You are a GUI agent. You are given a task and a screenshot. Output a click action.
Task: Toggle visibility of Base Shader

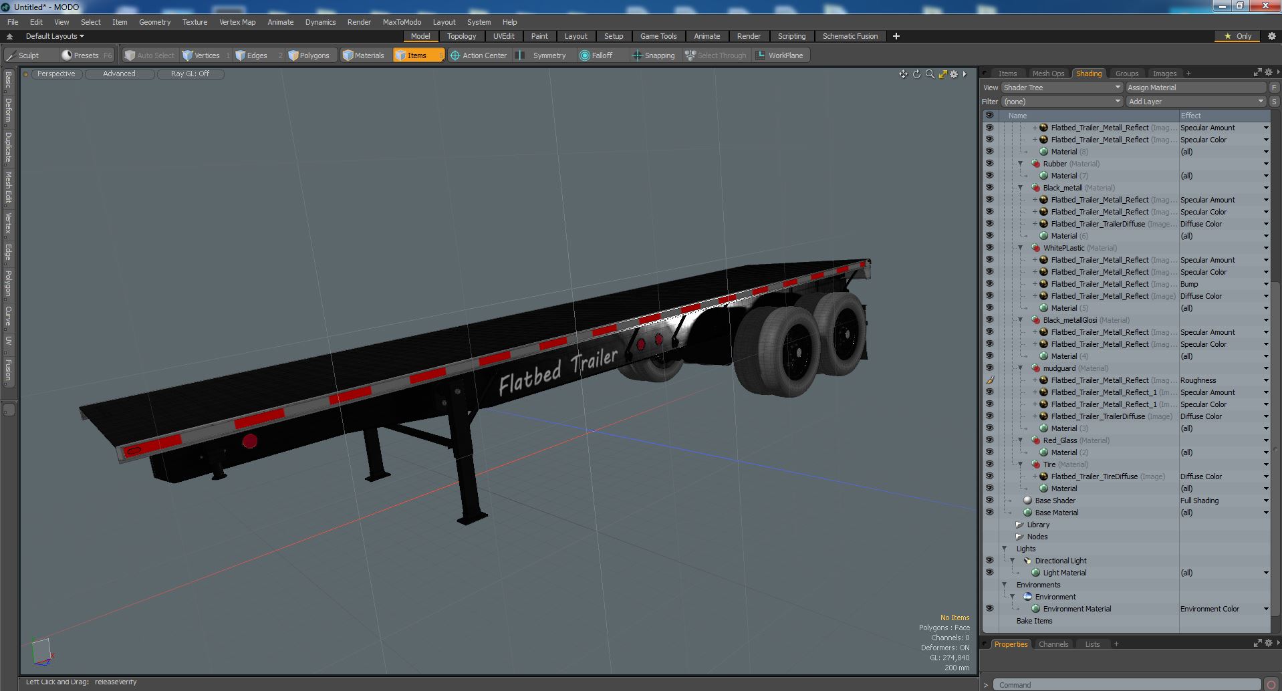pos(989,501)
